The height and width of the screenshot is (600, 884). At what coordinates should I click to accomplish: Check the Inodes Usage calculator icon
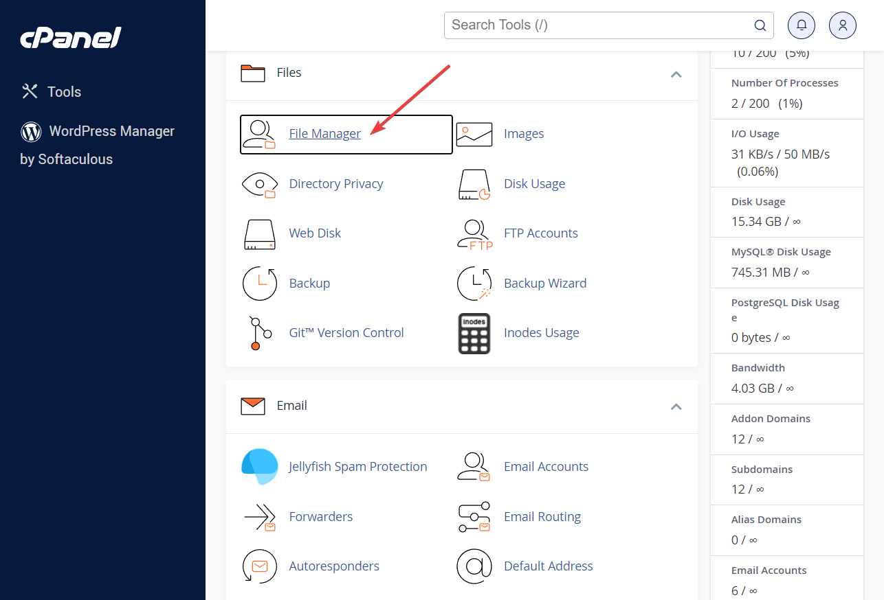coord(474,333)
